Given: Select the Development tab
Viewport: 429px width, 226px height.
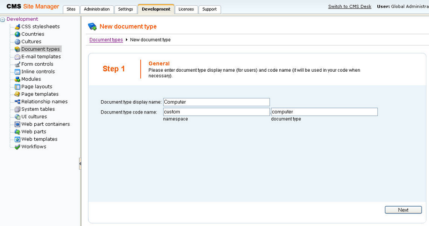Looking at the screenshot, I should click(156, 9).
